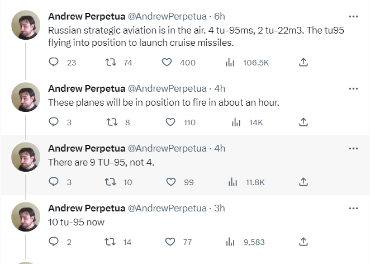Like the tweet with 110 likes

pos(170,122)
